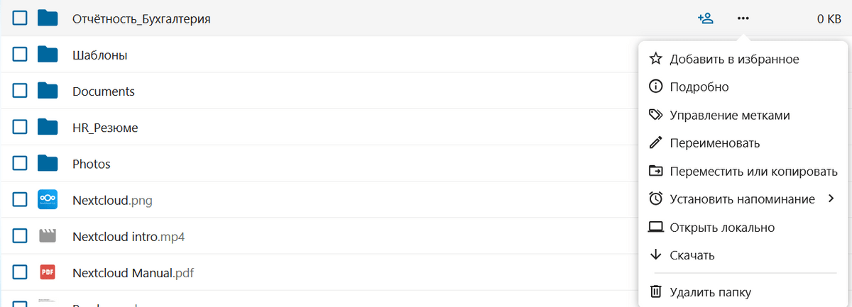Click the Photos folder icon

tap(47, 164)
